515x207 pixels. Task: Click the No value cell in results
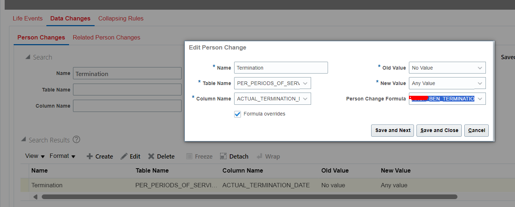(333, 185)
